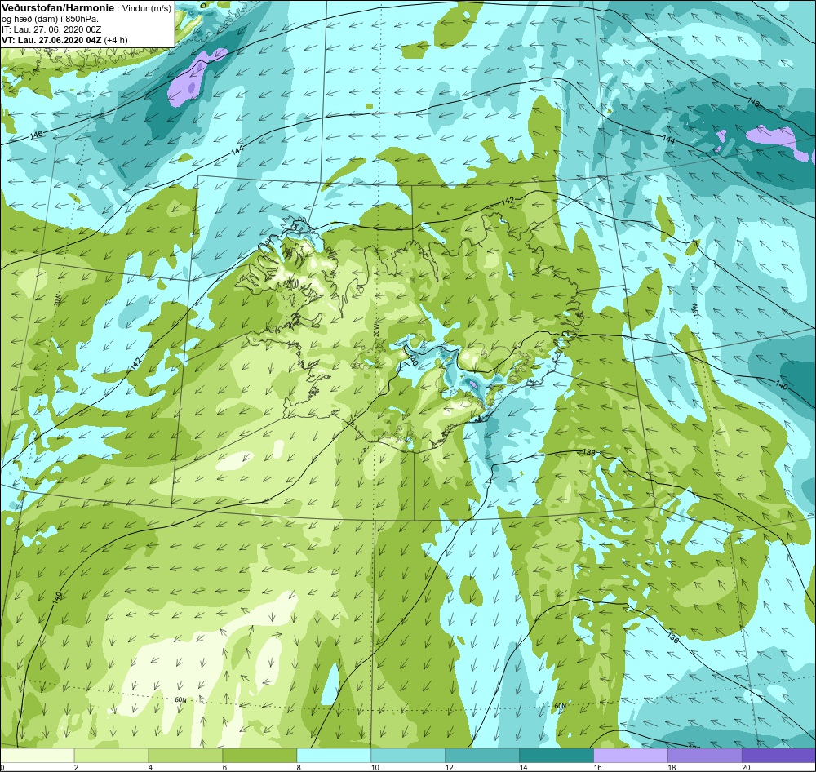The image size is (816, 772).
Task: Click the '138' contour label southeast of Iceland
Action: click(588, 452)
